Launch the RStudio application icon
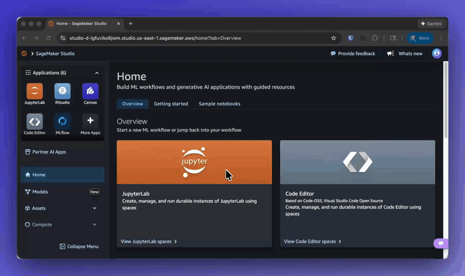 coord(62,91)
